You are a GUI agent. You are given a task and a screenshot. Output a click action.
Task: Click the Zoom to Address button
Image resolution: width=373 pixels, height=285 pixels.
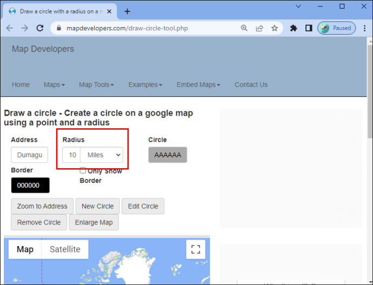click(x=42, y=206)
